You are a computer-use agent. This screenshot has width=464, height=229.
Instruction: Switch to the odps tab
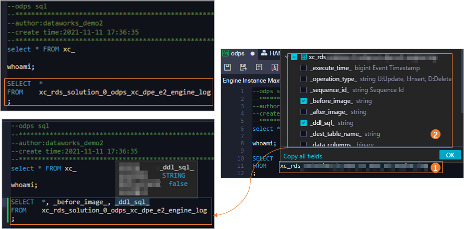point(238,53)
